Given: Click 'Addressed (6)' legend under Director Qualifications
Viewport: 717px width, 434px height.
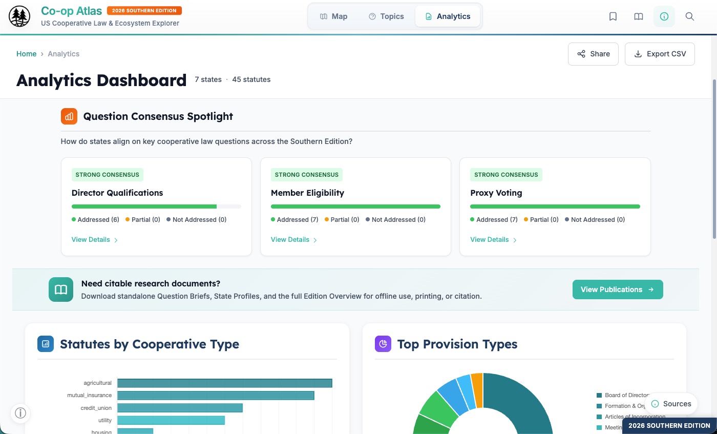Looking at the screenshot, I should tap(95, 219).
